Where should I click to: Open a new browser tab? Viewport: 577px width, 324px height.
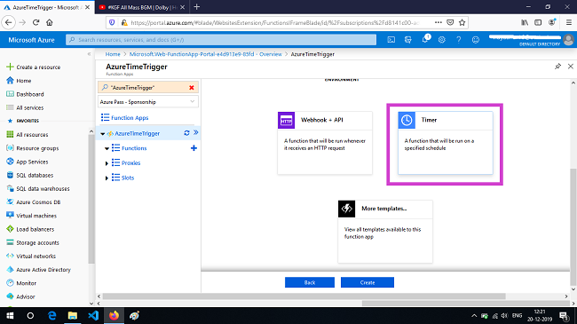(196, 7)
